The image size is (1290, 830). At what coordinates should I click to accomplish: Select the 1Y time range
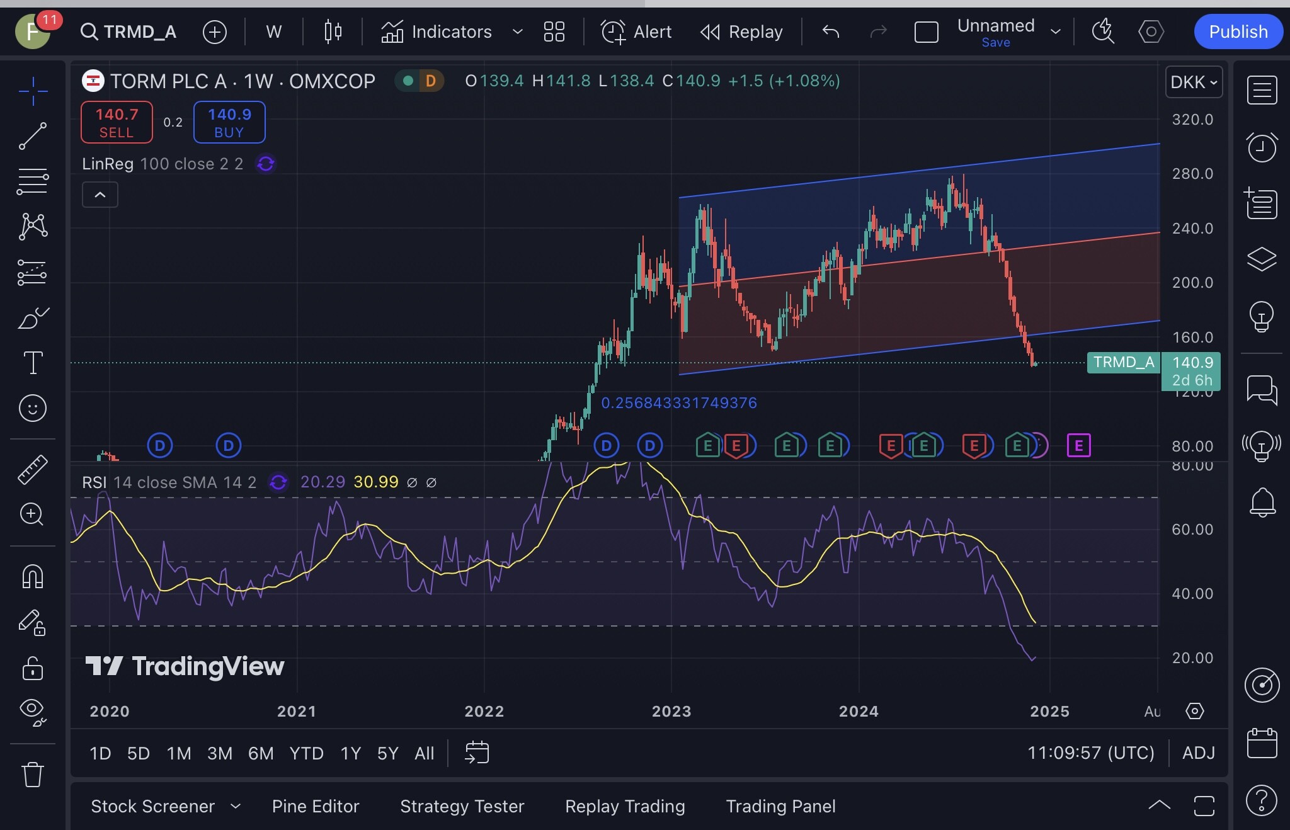[351, 753]
